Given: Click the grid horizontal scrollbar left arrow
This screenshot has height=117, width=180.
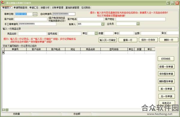Looking at the screenshot, I should coord(4,110).
